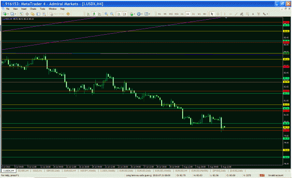Zoom out of the chart
This screenshot has width=292, height=178.
pyautogui.click(x=112, y=14)
